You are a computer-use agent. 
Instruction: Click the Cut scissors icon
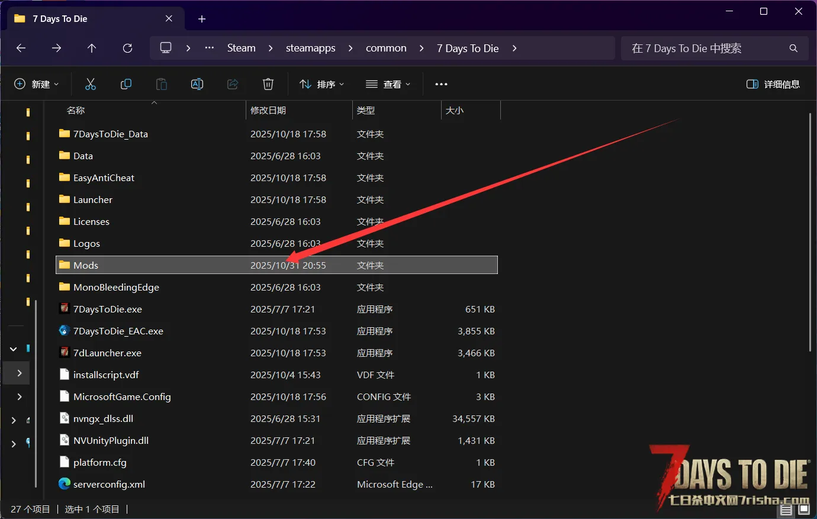[91, 84]
